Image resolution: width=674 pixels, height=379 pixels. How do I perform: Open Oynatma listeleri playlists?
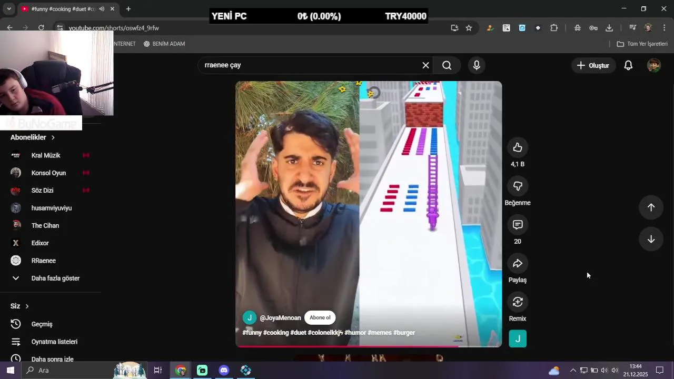[x=44, y=342]
